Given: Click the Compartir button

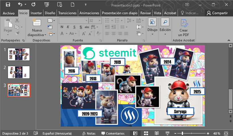Looking at the screenshot, I should tap(217, 13).
